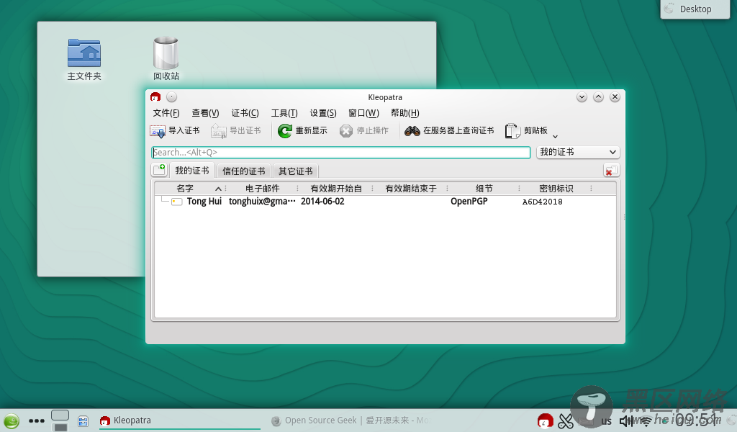Click the scissors Klipper clipboard tray icon
Image resolution: width=737 pixels, height=432 pixels.
(566, 420)
